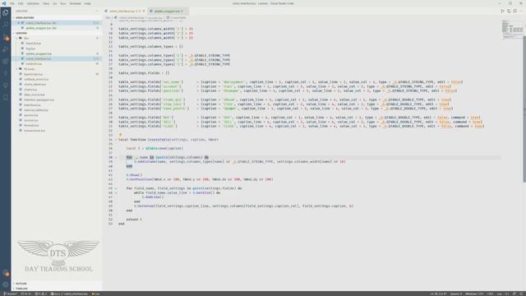Open the File menu

tap(12, 3)
